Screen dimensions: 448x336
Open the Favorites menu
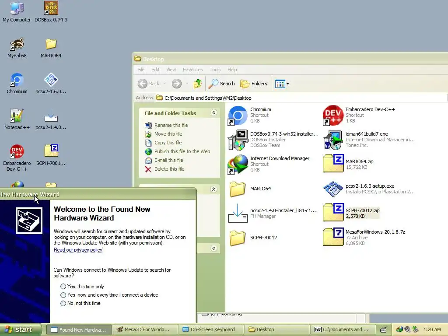pyautogui.click(x=193, y=70)
